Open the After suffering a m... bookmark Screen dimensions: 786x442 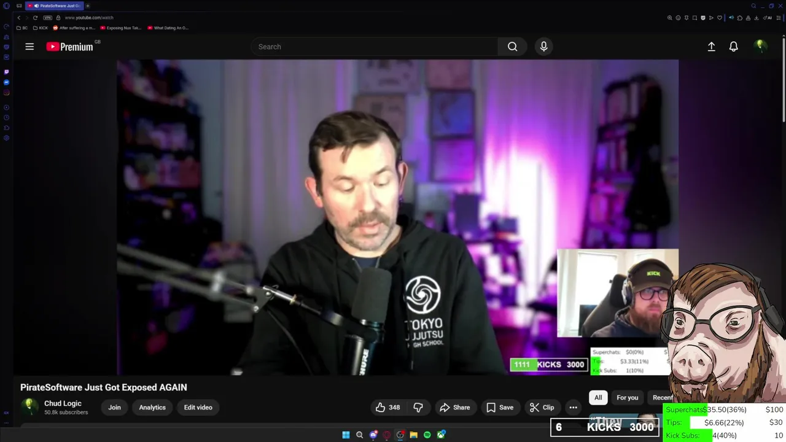(74, 28)
